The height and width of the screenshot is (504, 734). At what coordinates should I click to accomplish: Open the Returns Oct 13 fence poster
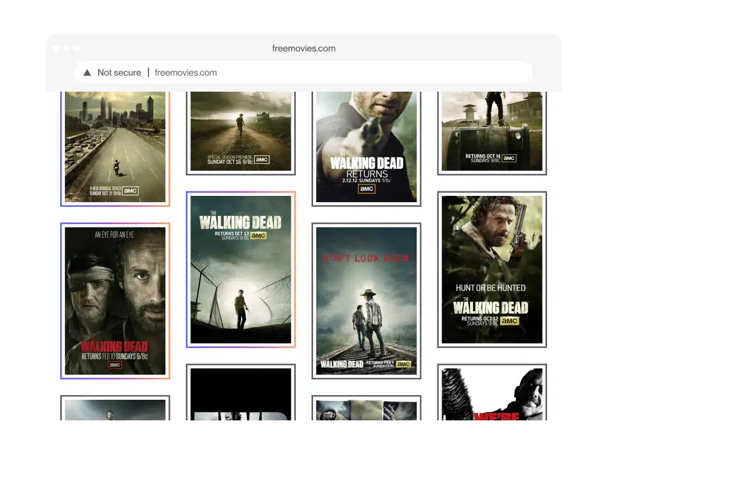coord(241,270)
